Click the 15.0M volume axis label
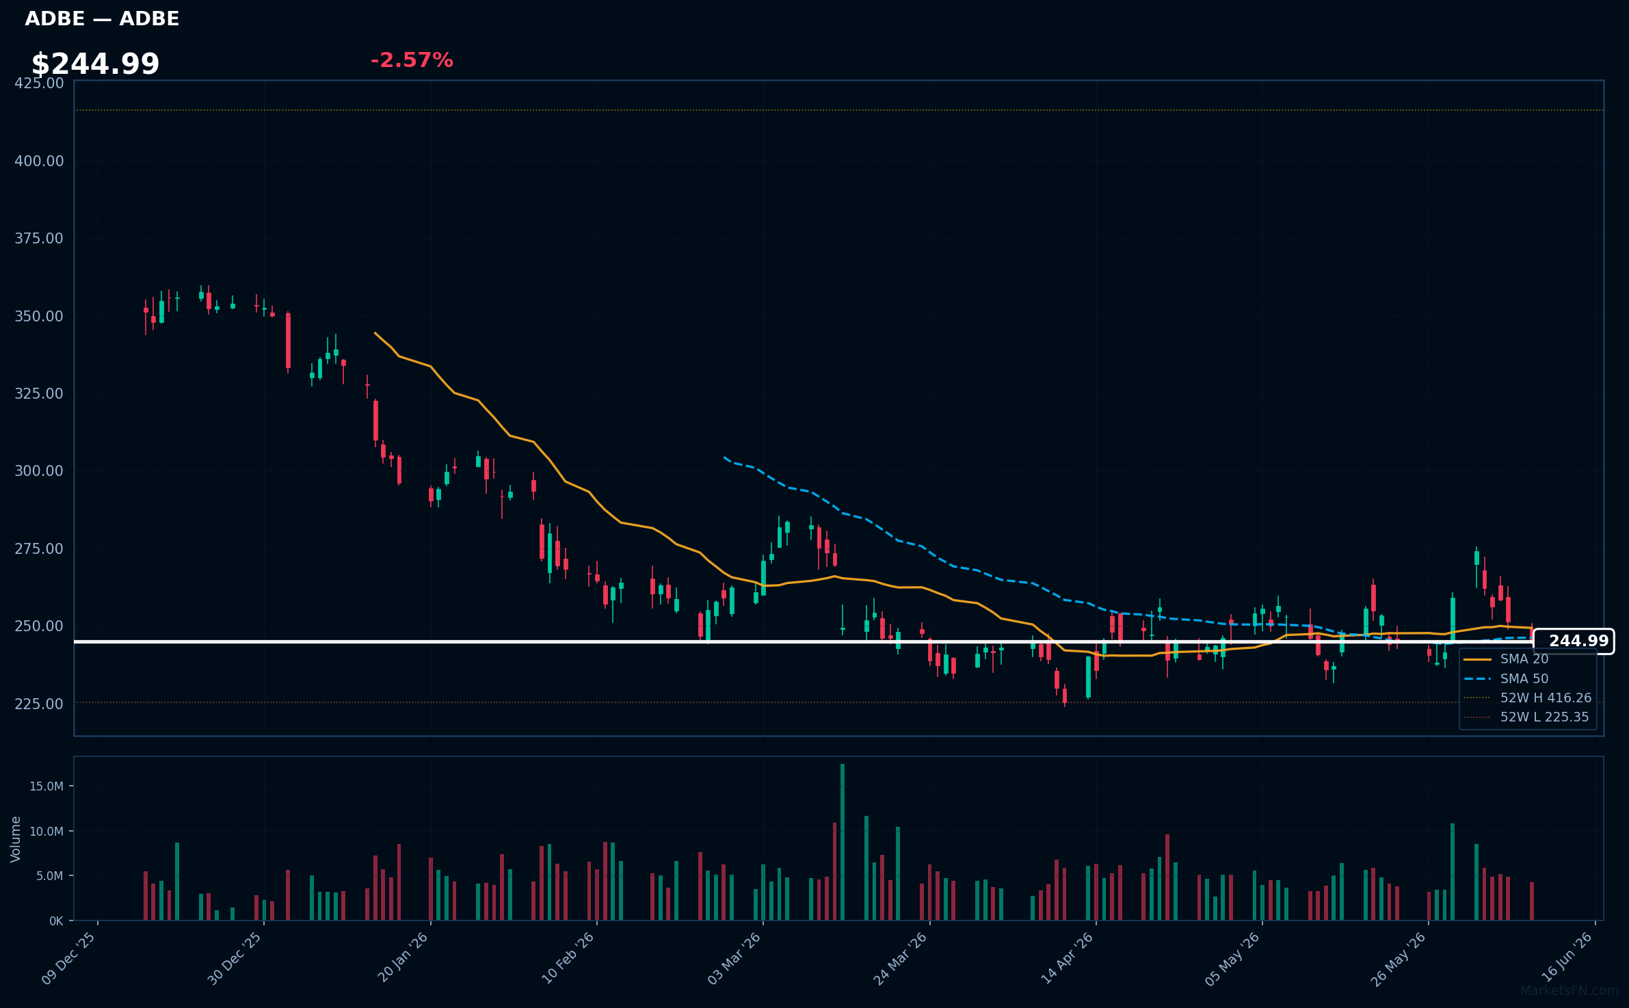The image size is (1629, 1008). click(47, 786)
